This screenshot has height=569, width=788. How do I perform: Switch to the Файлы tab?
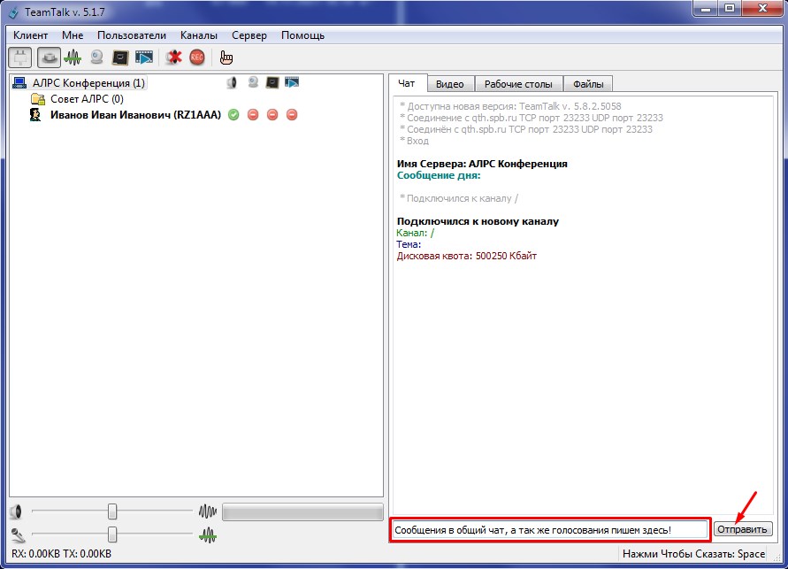(588, 84)
